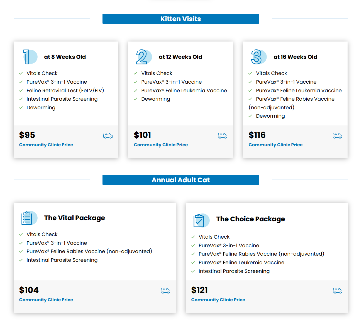Click The Choice Package heading
359x325 pixels.
pos(250,219)
